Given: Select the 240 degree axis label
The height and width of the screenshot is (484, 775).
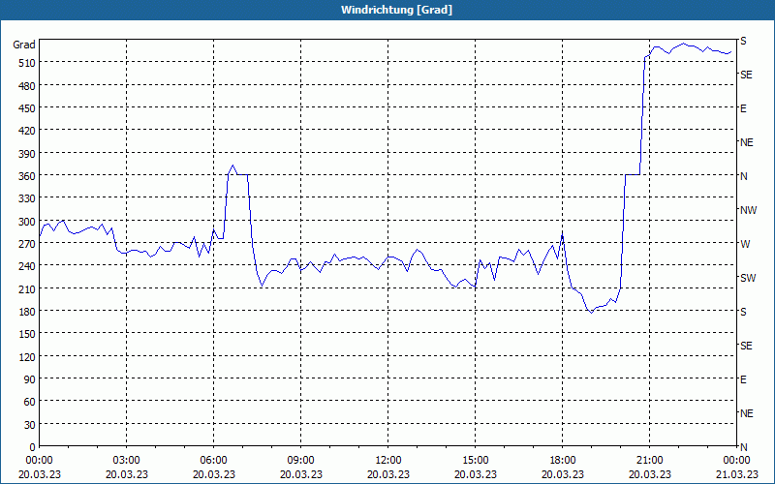Looking at the screenshot, I should pyautogui.click(x=27, y=266).
